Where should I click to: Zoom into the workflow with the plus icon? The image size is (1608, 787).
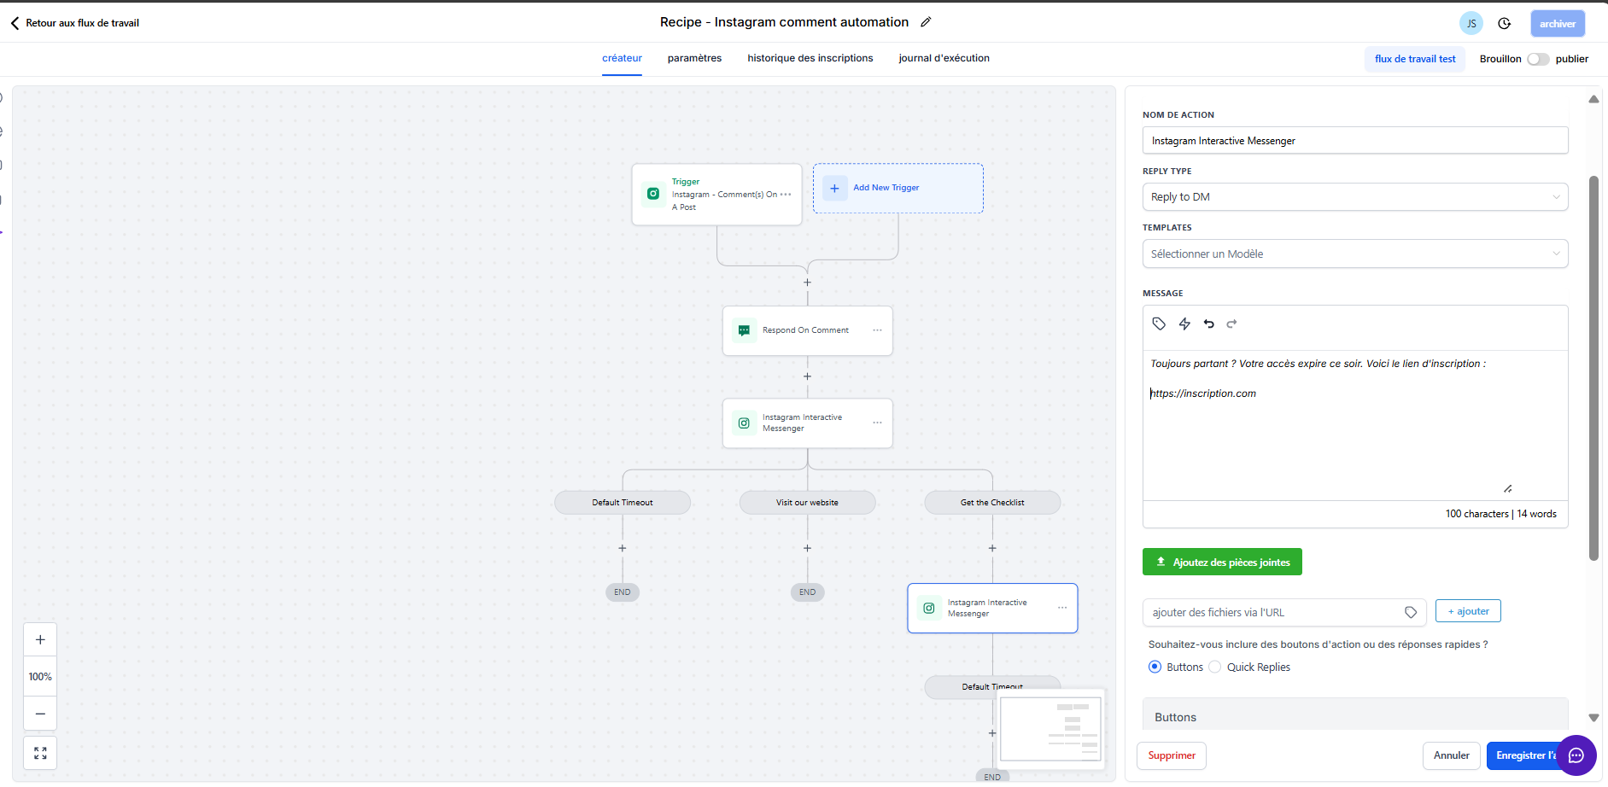point(39,638)
